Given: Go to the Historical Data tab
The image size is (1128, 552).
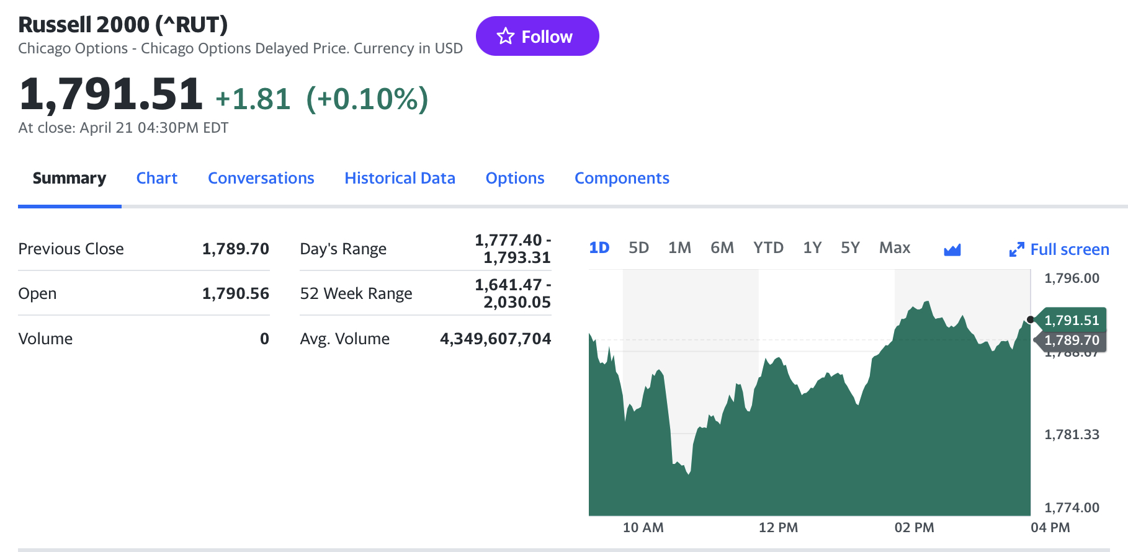Looking at the screenshot, I should 400,178.
